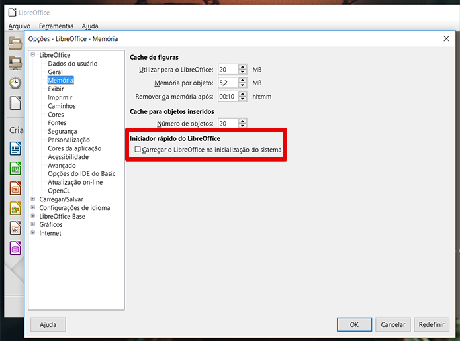
Task: Click the Templates blank page icon
Action: pos(15,103)
